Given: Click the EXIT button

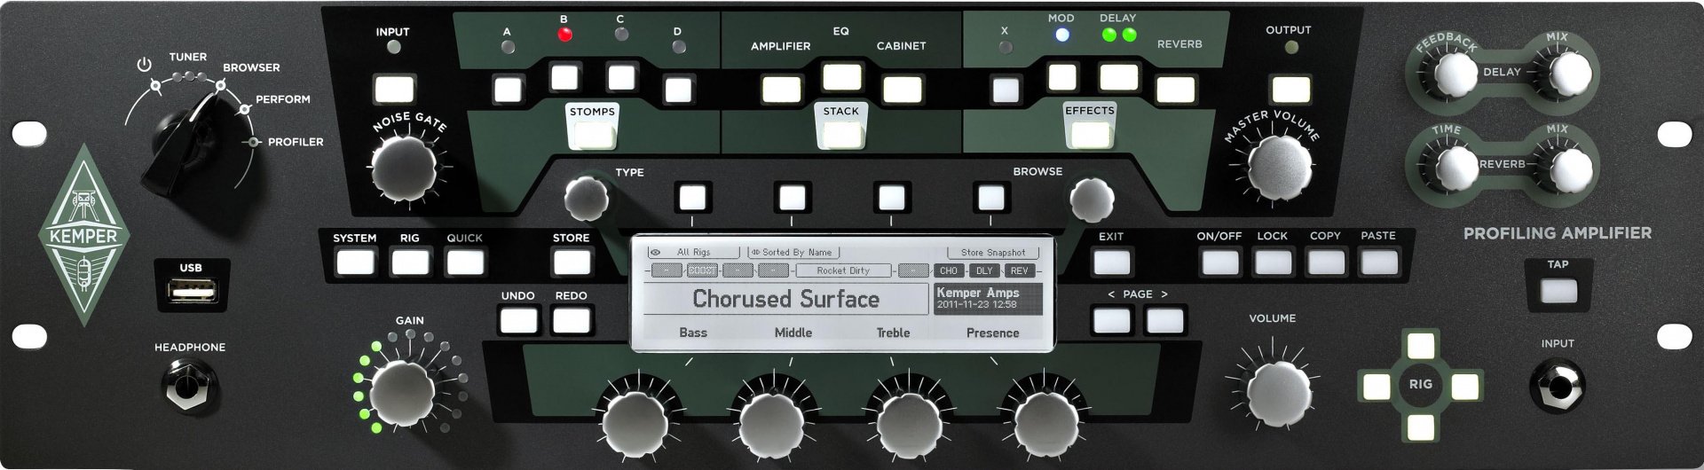Looking at the screenshot, I should click(1112, 262).
